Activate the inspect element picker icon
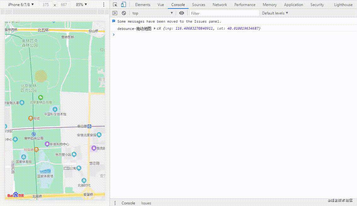Image resolution: width=357 pixels, height=206 pixels. pos(115,4)
